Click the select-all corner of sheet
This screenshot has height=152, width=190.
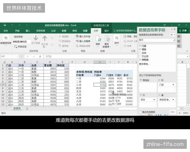(4, 62)
